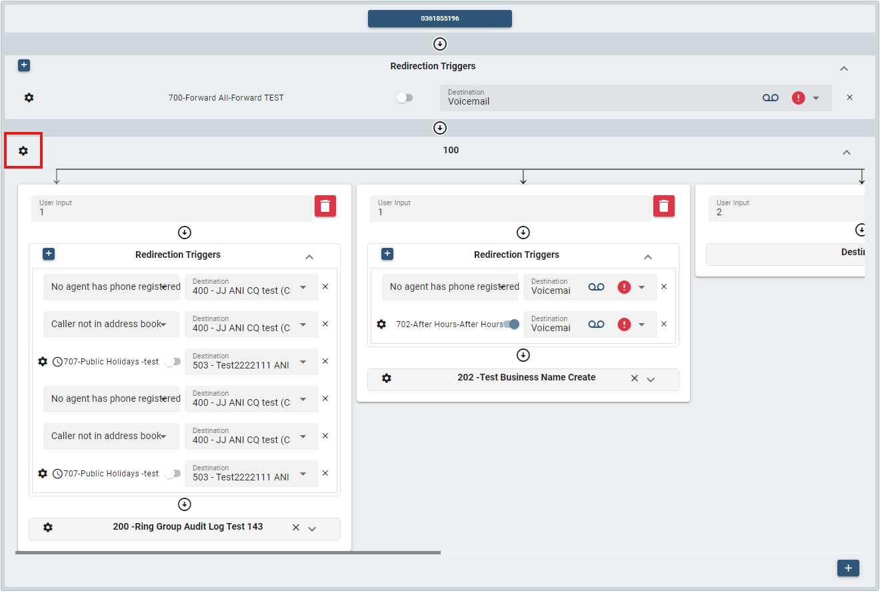
Task: Click gear icon beside 700-Forward All-Forward TEST
Action: [x=29, y=98]
